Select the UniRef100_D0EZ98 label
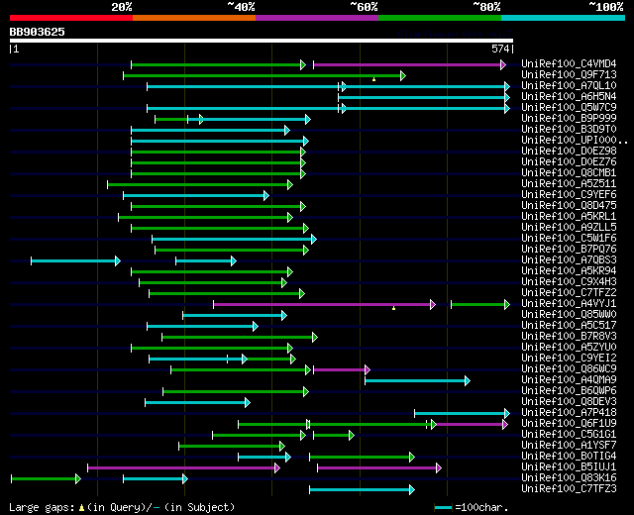 (569, 152)
